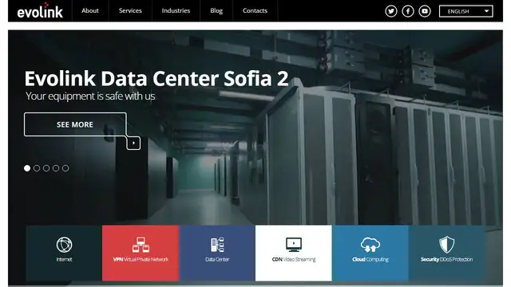Screen dimensions: 511x287
Task: Choose the Data Center servers icon
Action: 217,245
